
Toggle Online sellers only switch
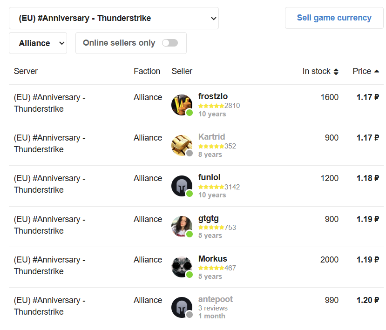(x=170, y=43)
